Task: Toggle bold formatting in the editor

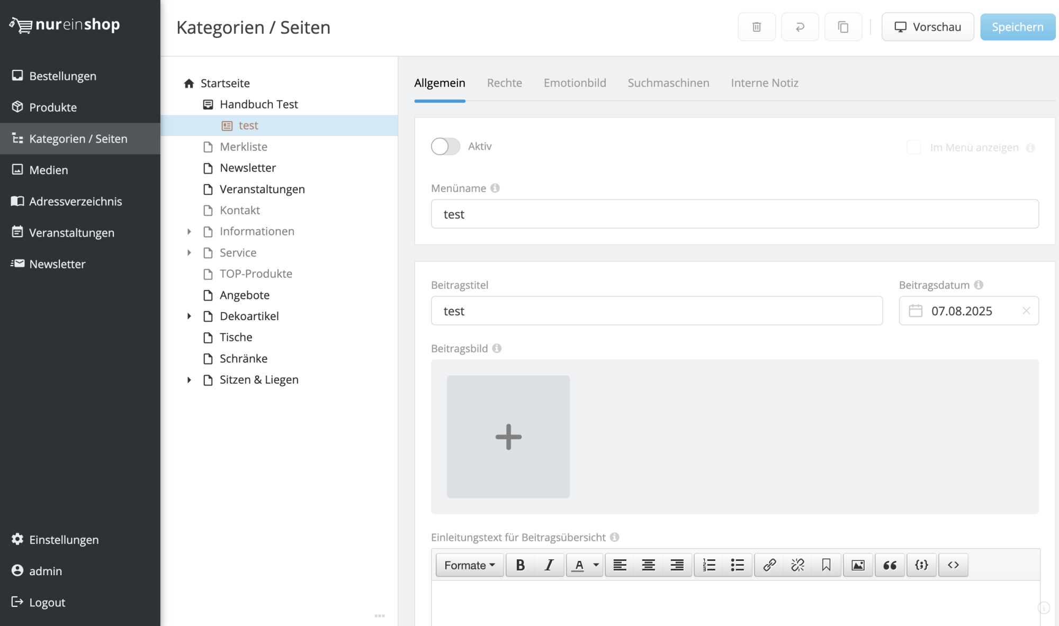Action: tap(520, 565)
